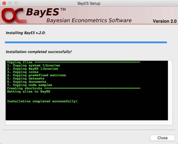Click the blue installation progress bar

[x=86, y=42]
